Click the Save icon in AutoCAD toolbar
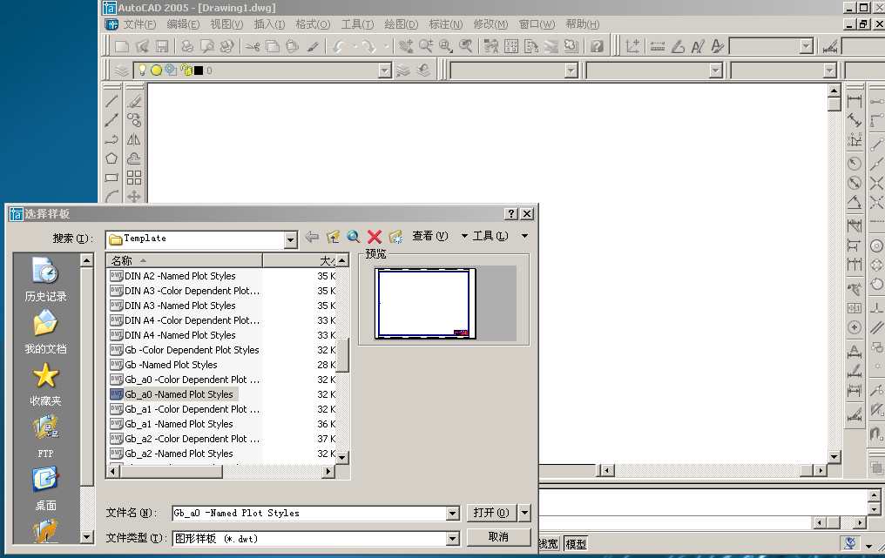 point(162,46)
